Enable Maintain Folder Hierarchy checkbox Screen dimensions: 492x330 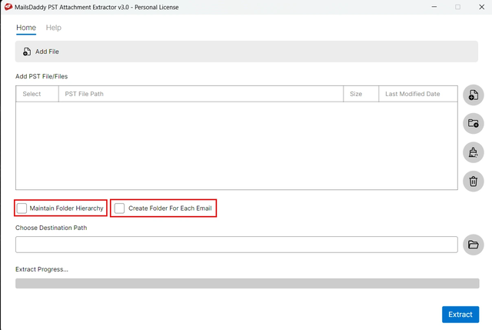click(x=22, y=208)
